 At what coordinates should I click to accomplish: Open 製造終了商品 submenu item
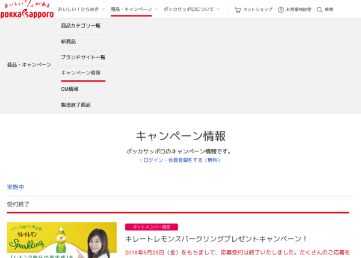pos(76,105)
